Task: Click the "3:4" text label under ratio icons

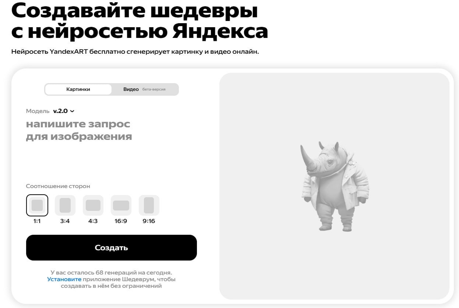Action: (65, 221)
